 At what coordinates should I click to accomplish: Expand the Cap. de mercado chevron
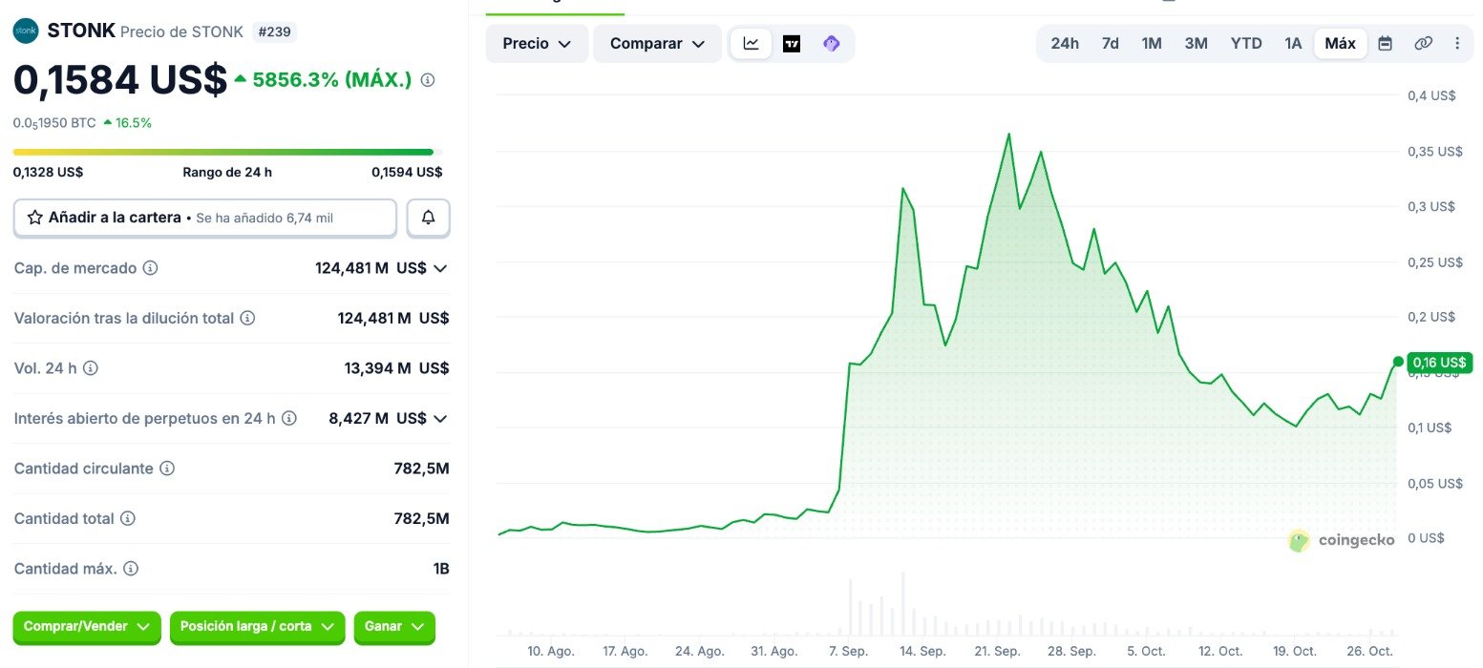[440, 268]
